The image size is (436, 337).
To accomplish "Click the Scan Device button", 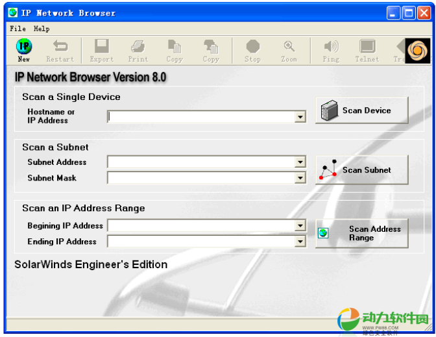I will coord(362,110).
